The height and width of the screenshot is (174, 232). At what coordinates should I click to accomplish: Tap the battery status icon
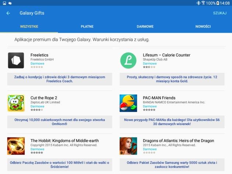pyautogui.click(x=218, y=3)
